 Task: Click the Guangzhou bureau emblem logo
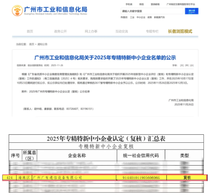17,10
